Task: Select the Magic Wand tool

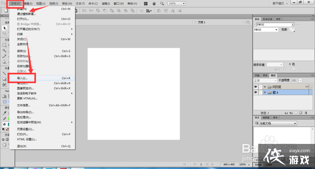Action: click(4, 50)
